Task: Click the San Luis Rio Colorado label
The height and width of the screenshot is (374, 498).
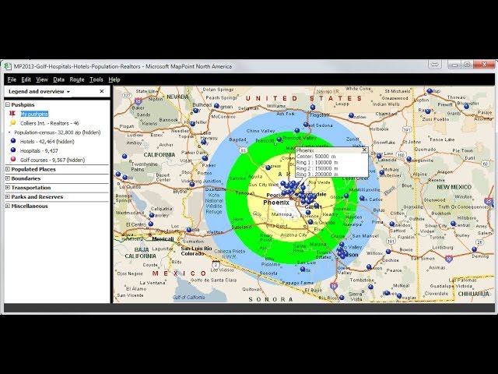Action: pos(196,251)
